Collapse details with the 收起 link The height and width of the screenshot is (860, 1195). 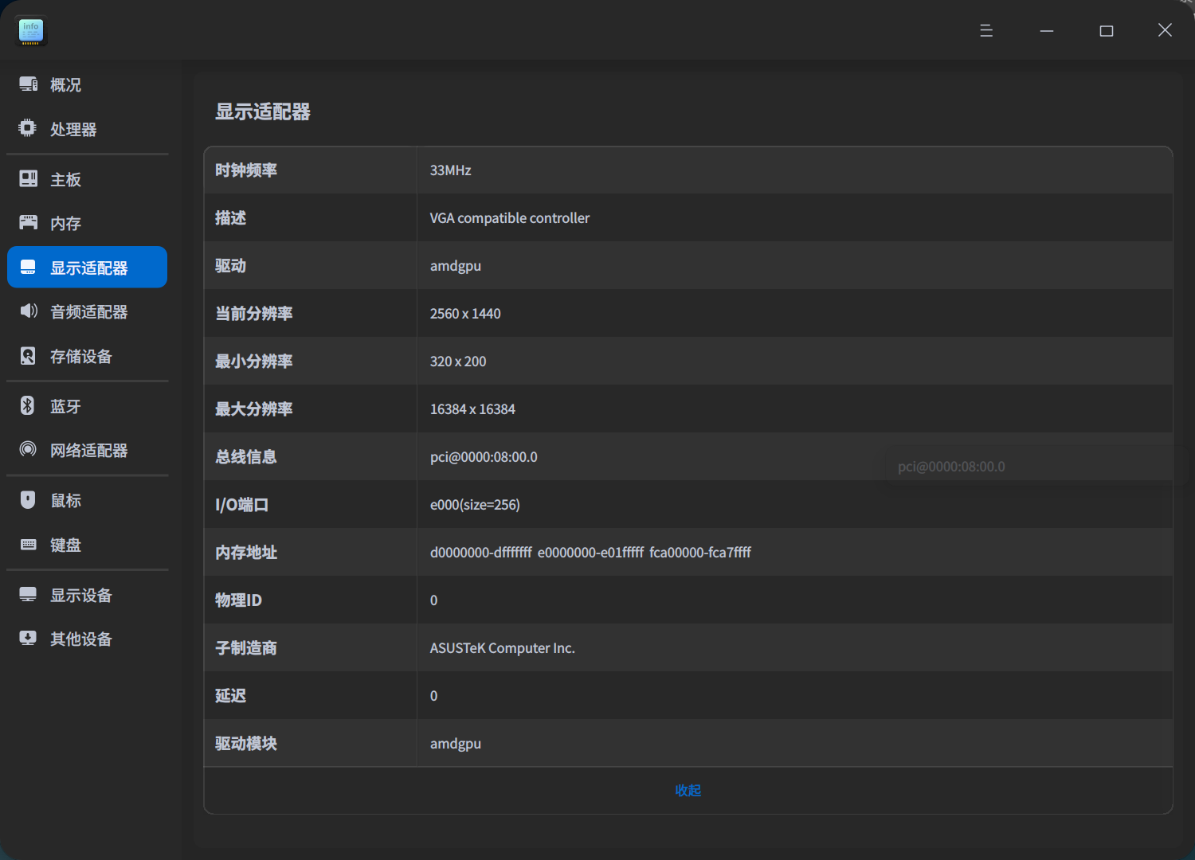coord(688,790)
